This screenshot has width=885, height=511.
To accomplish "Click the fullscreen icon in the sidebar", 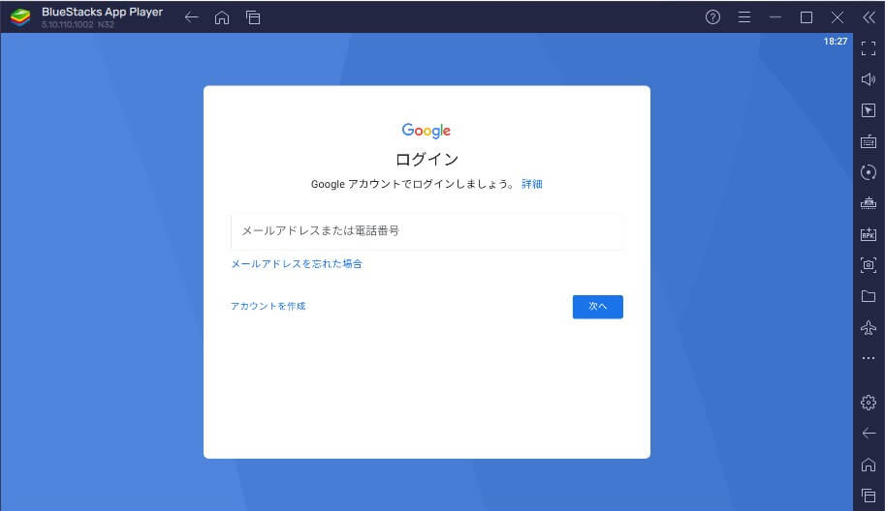I will pos(869,48).
